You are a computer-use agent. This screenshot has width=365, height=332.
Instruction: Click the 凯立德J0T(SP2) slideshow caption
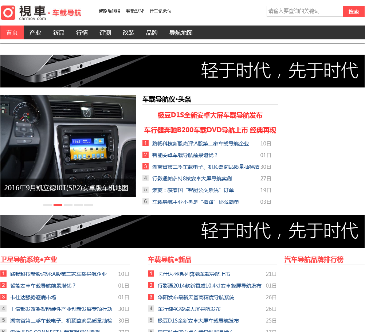click(66, 188)
